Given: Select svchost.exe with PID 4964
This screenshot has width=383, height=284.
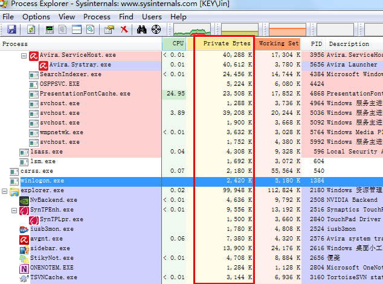Looking at the screenshot, I should tap(60, 103).
